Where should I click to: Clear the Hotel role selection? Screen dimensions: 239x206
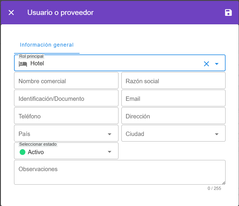(206, 64)
